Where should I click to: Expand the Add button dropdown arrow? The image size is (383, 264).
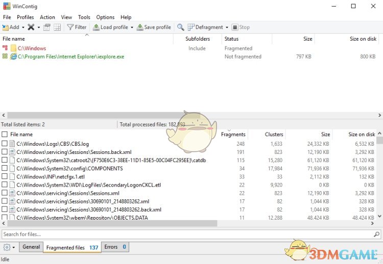23,27
